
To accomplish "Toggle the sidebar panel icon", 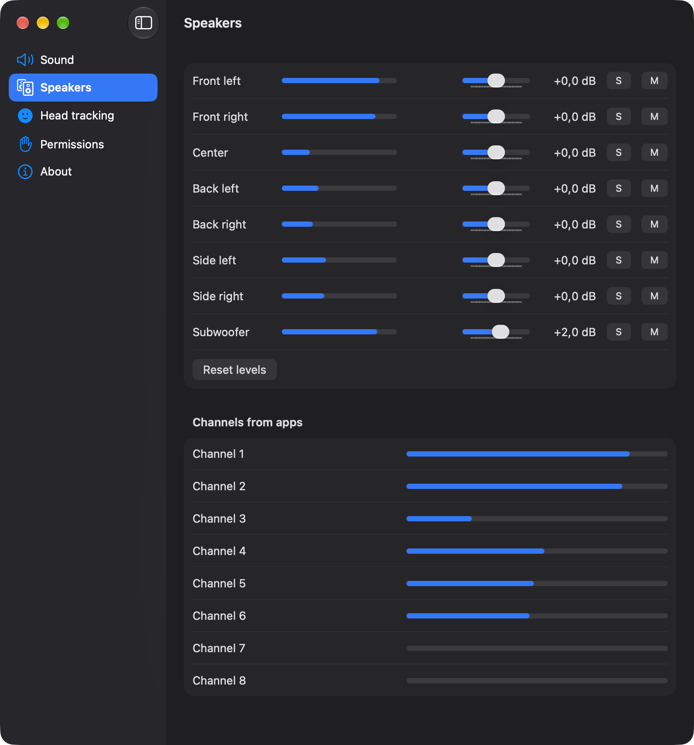I will [144, 23].
